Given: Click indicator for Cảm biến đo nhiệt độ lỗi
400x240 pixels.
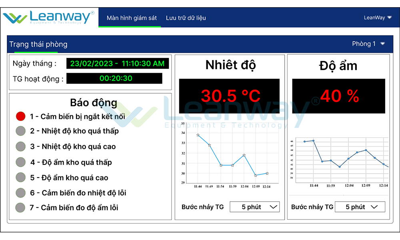Looking at the screenshot, I should 21,193.
